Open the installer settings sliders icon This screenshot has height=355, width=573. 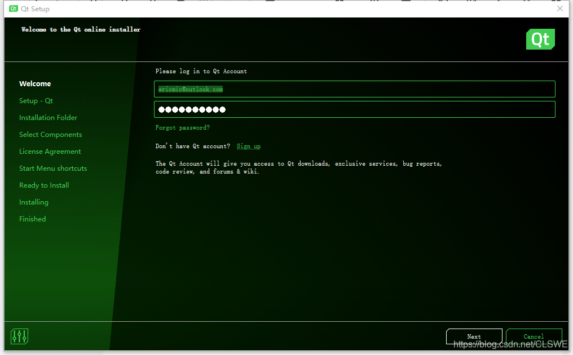click(x=19, y=336)
